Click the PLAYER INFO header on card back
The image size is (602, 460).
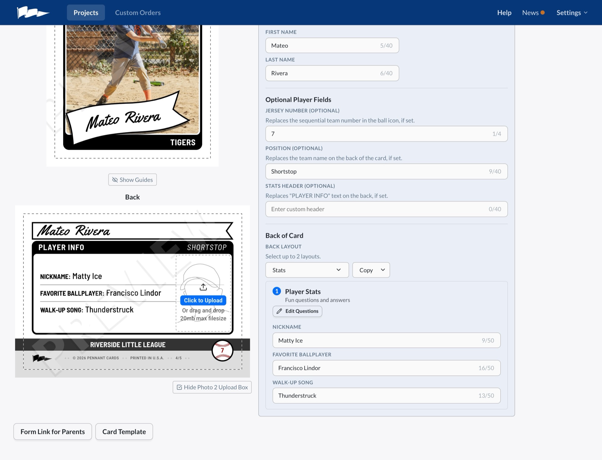[61, 247]
